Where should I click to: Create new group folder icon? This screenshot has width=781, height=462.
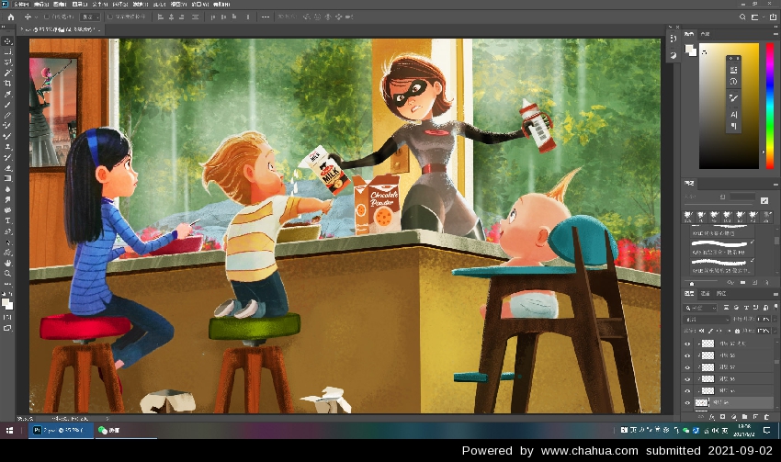(x=744, y=417)
